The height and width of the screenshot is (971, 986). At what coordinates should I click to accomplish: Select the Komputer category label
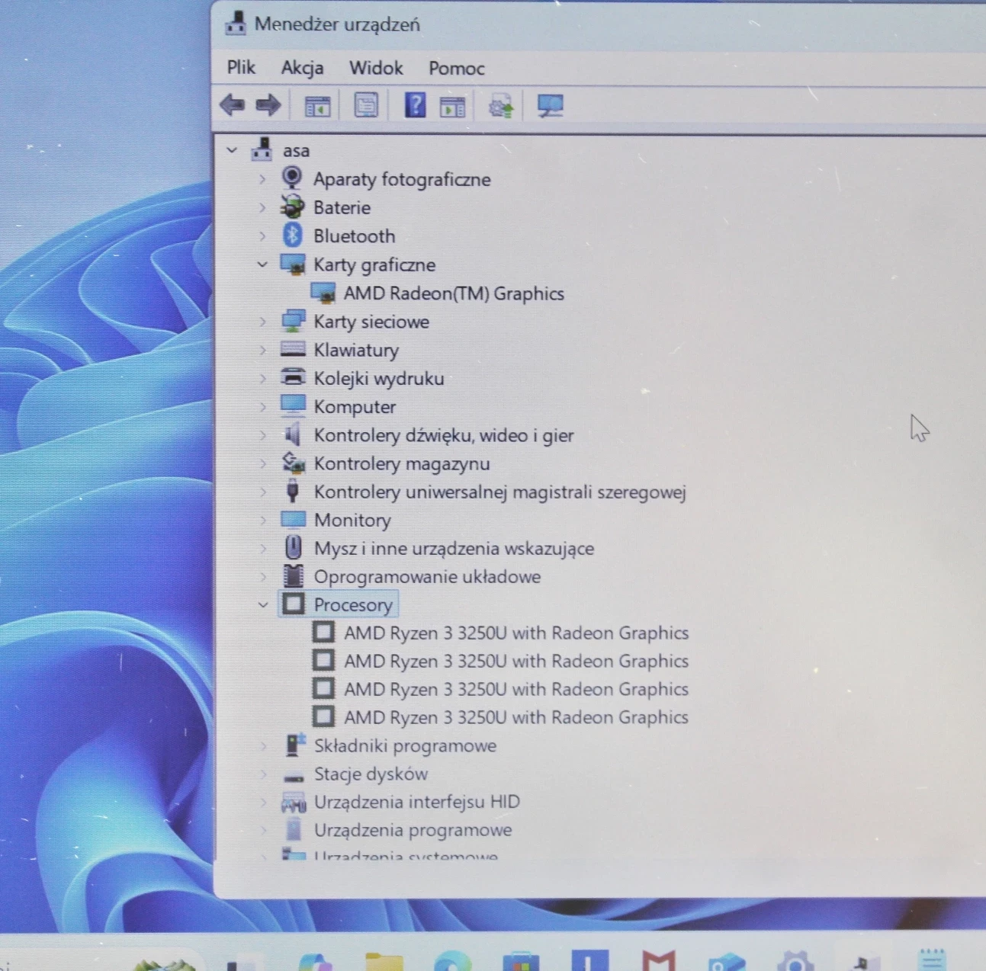[x=355, y=407]
